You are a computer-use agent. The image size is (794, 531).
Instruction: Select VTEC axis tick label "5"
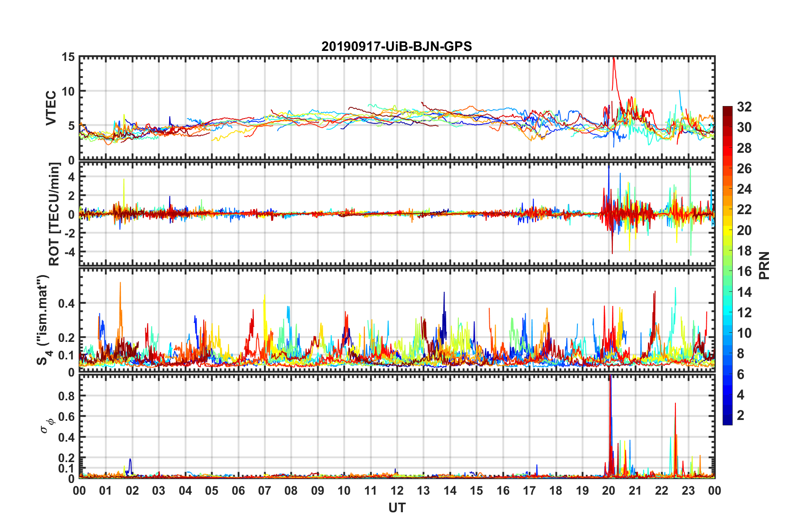click(71, 126)
